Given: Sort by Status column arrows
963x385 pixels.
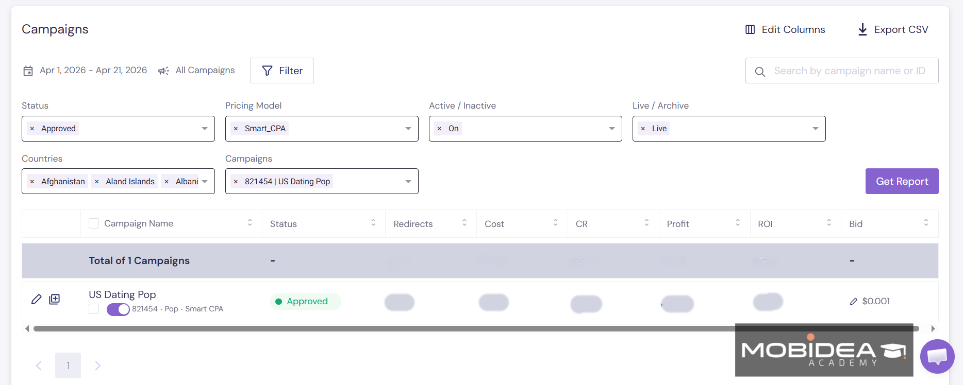Looking at the screenshot, I should 373,223.
